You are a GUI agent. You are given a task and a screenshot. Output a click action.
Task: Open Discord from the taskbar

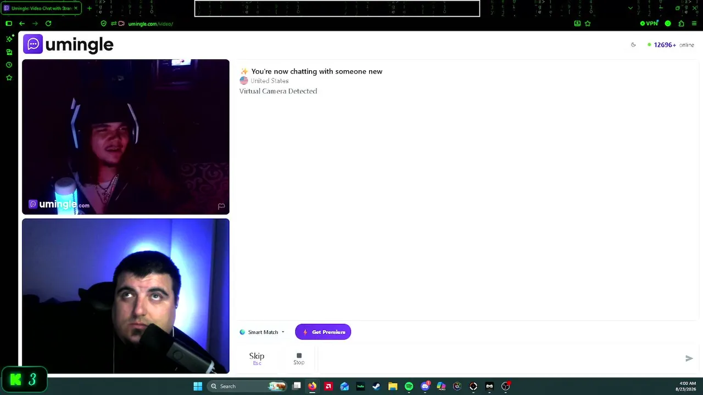(x=425, y=386)
